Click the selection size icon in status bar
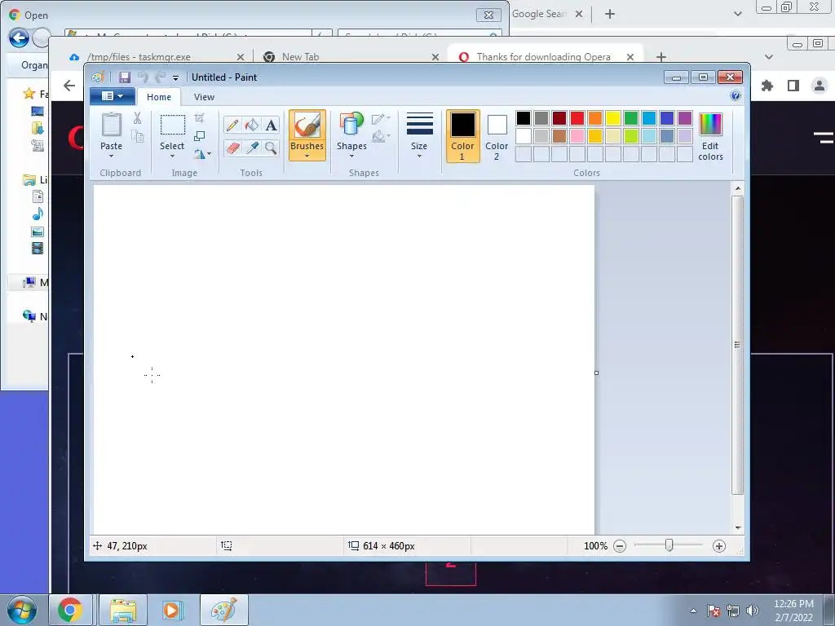The width and height of the screenshot is (835, 626). click(x=227, y=545)
